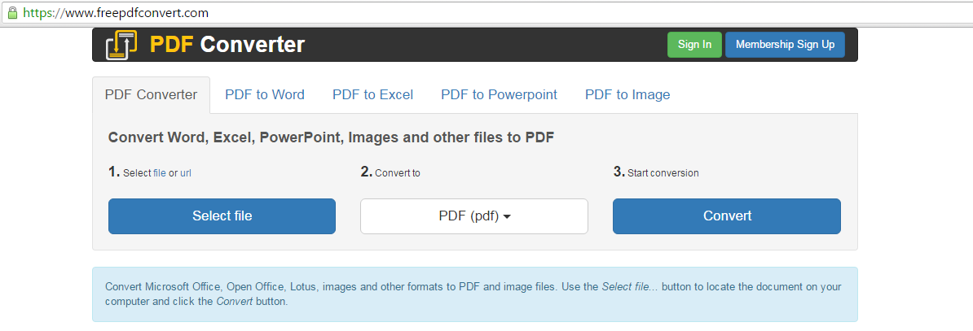Click the Convert button

point(727,216)
